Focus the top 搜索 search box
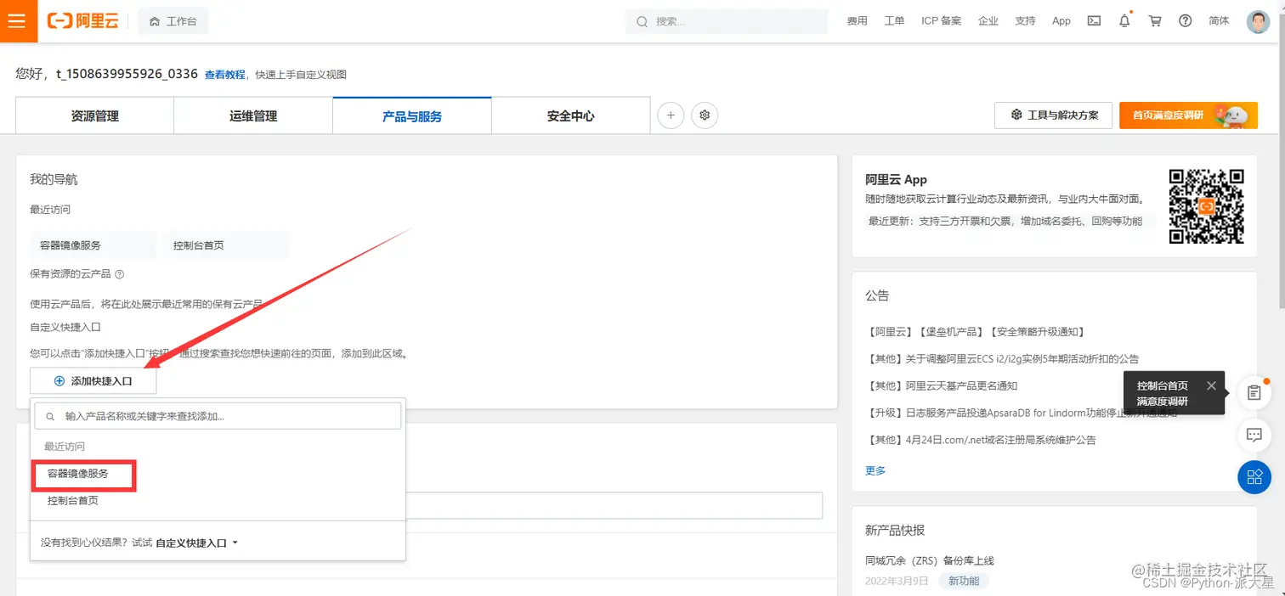This screenshot has height=596, width=1285. tap(727, 21)
